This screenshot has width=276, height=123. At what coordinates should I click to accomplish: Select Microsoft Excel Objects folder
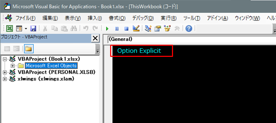(51, 66)
